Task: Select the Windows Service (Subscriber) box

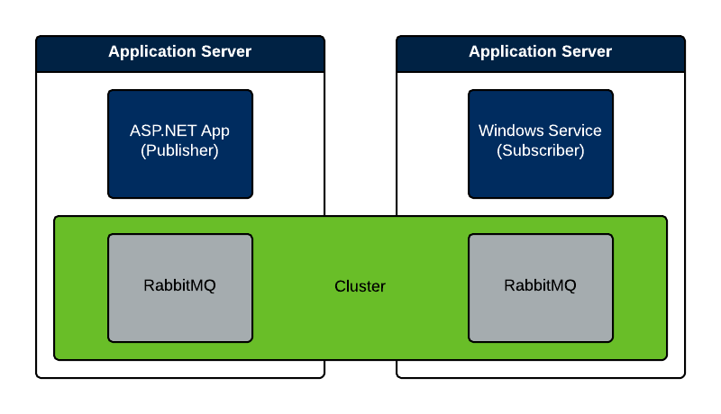Action: pos(540,144)
